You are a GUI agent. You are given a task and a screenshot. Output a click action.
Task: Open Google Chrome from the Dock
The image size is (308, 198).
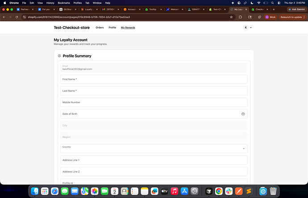tap(219, 191)
